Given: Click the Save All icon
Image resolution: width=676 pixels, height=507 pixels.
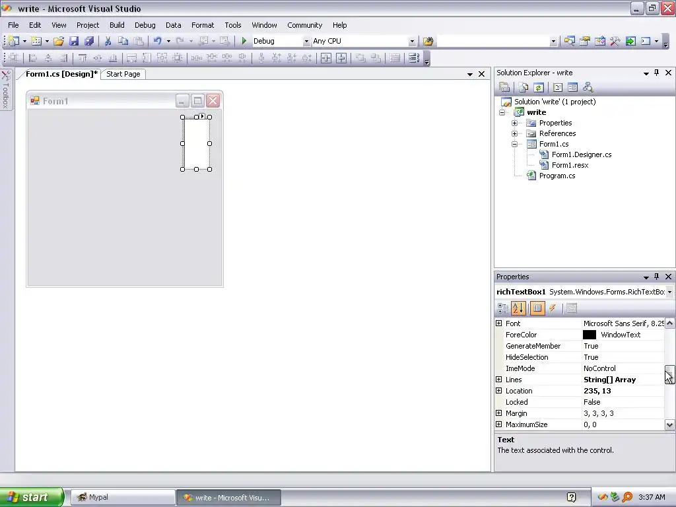Looking at the screenshot, I should 89,41.
